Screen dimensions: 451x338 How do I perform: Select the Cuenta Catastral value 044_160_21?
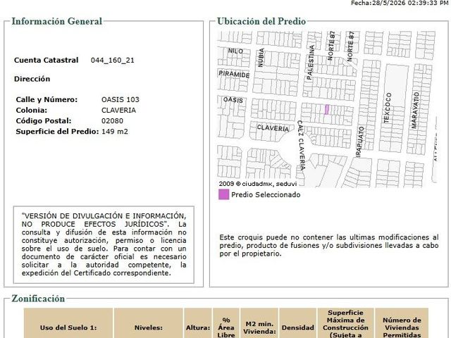click(113, 60)
